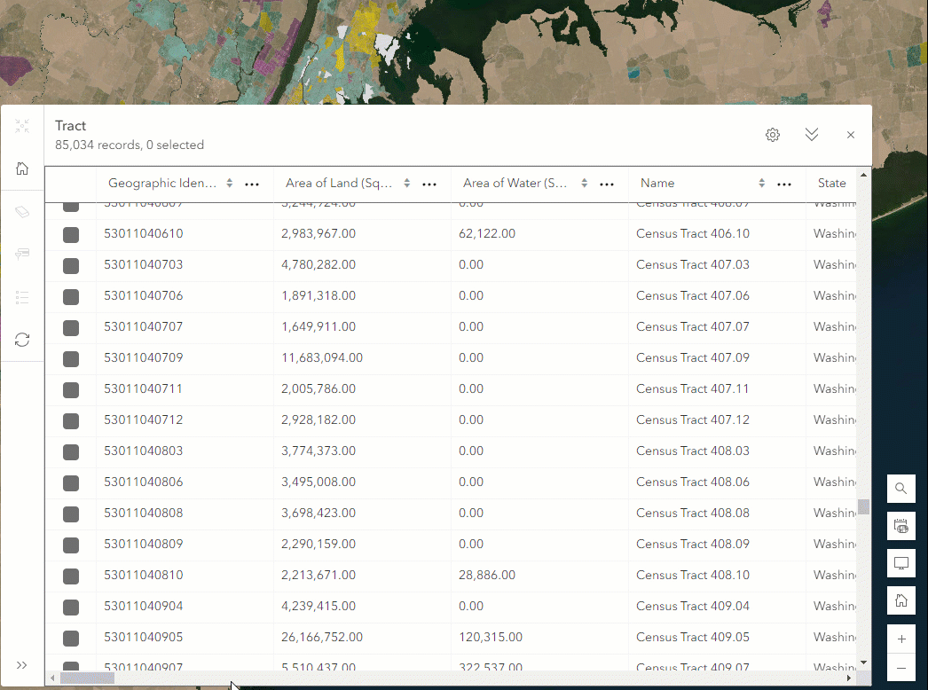Check the row for Census Tract 409.05
928x690 pixels.
coord(70,638)
